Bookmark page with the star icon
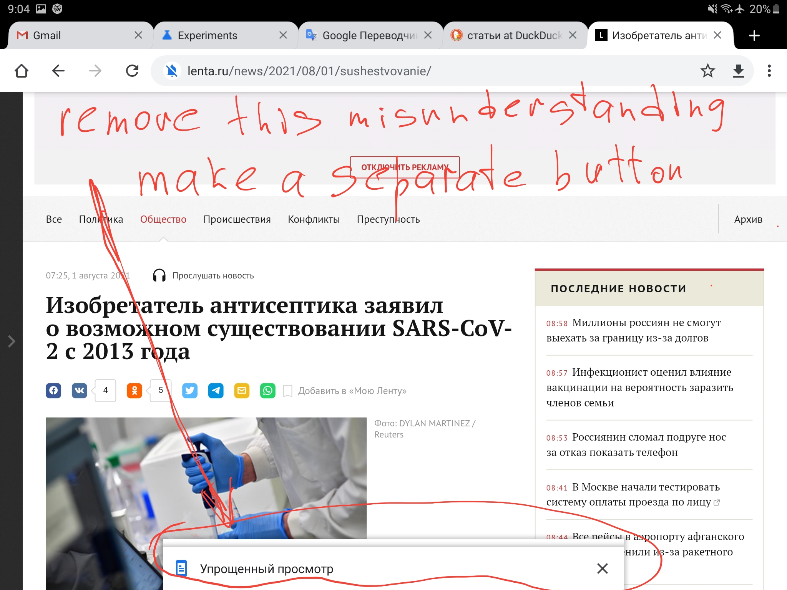This screenshot has height=590, width=787. tap(707, 71)
